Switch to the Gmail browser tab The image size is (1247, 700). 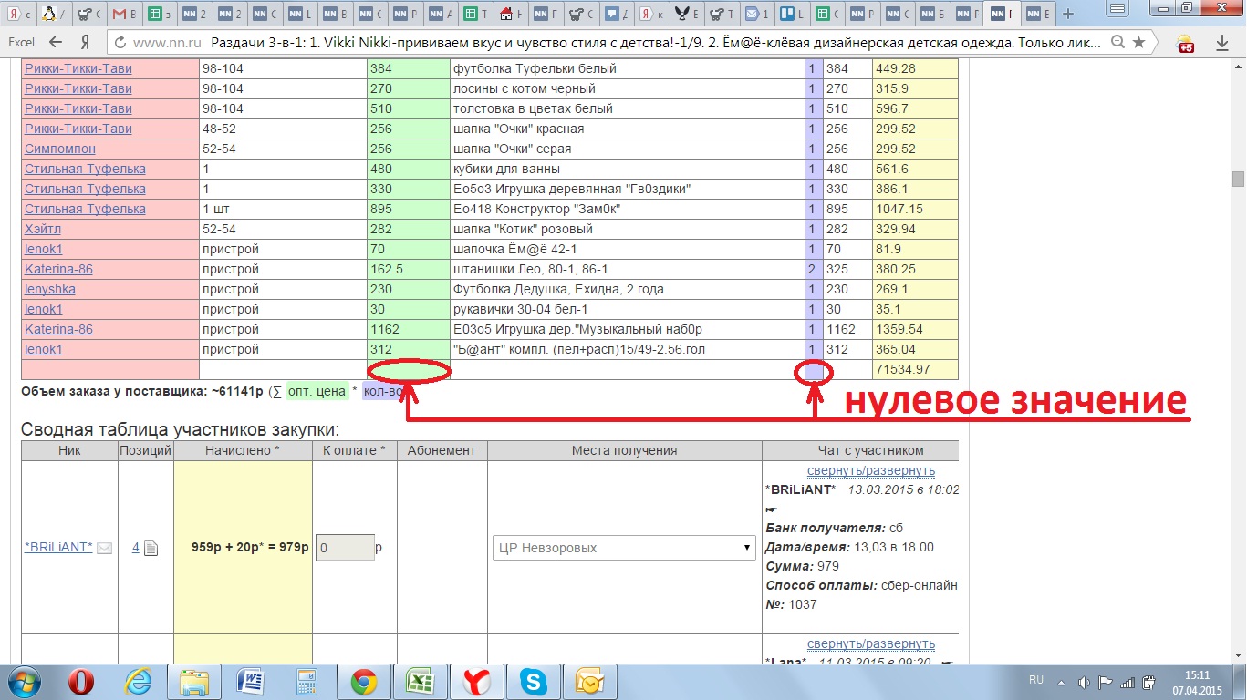(123, 14)
